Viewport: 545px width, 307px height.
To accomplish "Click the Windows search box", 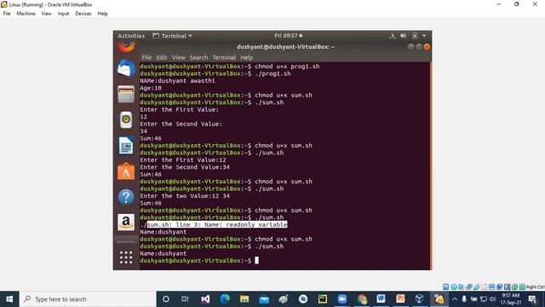I will [x=88, y=299].
